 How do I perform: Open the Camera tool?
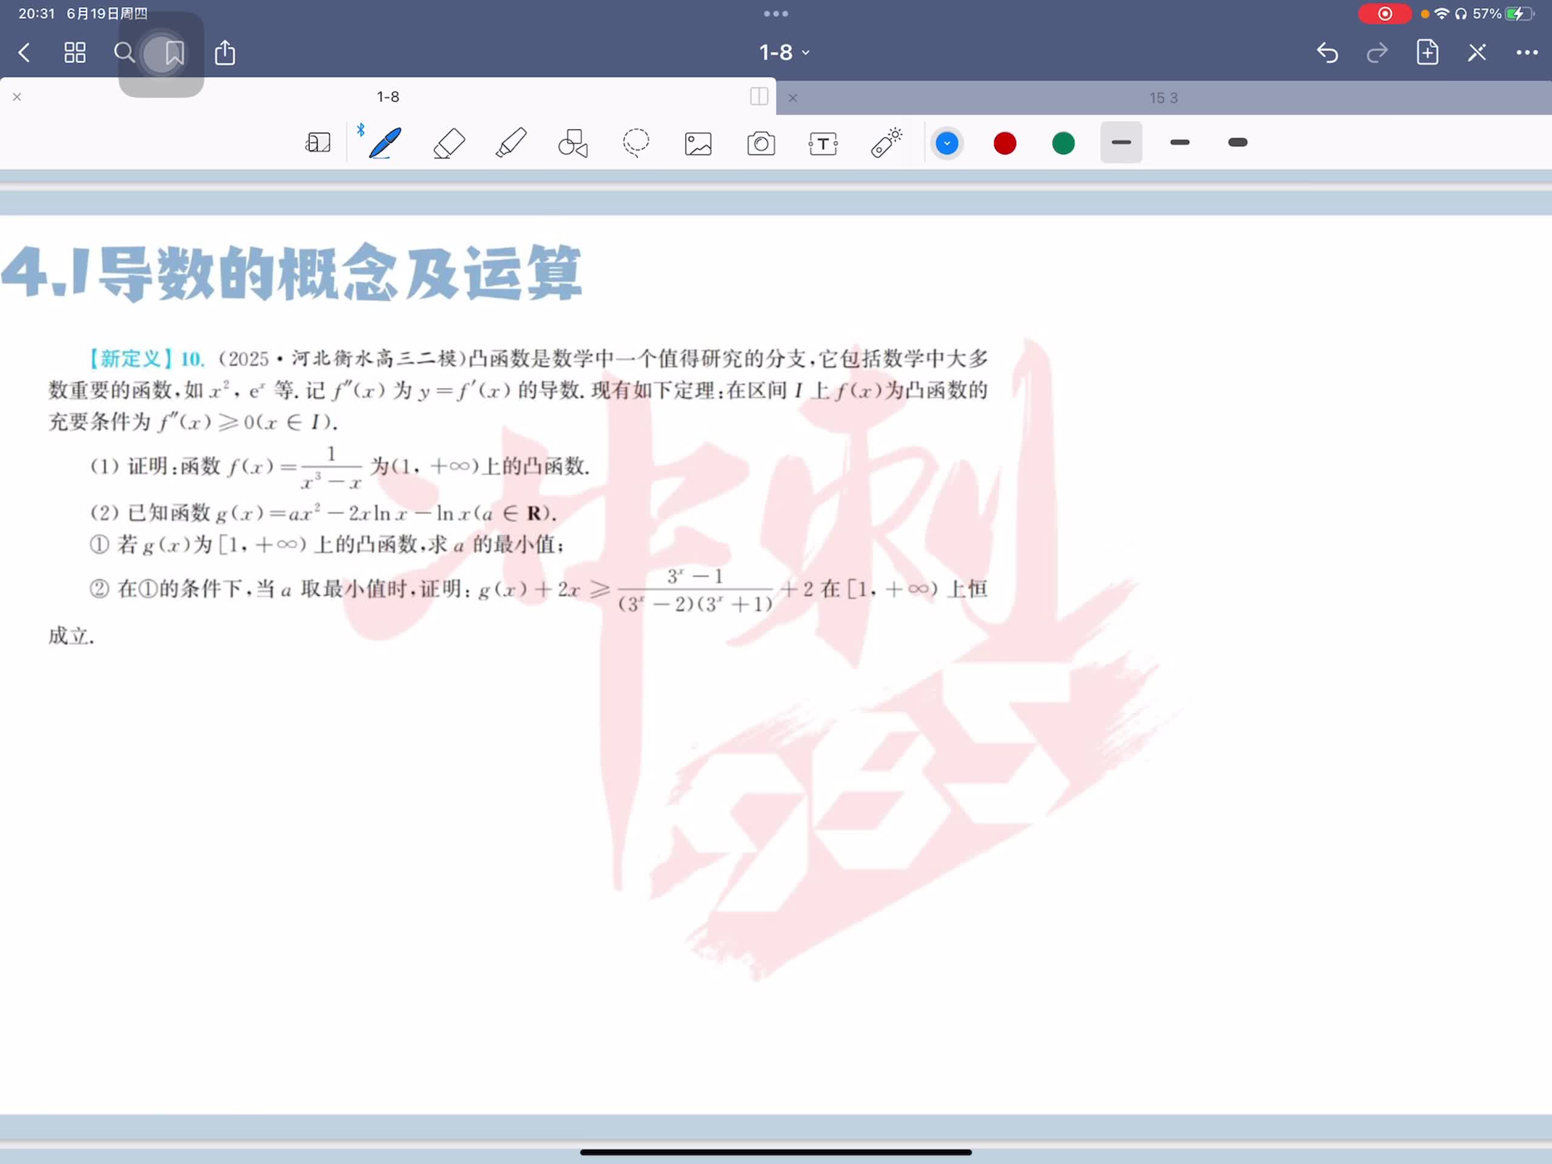(x=761, y=143)
